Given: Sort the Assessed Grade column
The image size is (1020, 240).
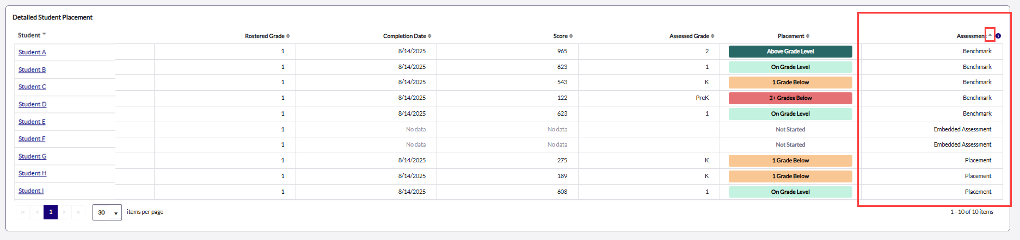Looking at the screenshot, I should pyautogui.click(x=712, y=36).
